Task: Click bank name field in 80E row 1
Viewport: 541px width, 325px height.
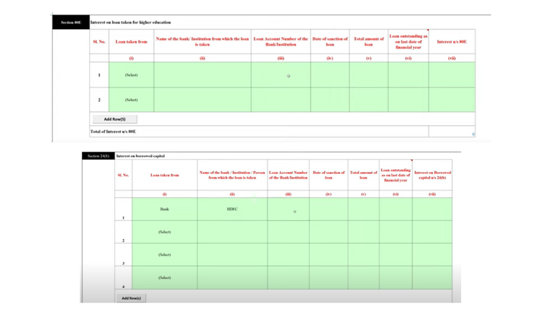Action: click(202, 75)
